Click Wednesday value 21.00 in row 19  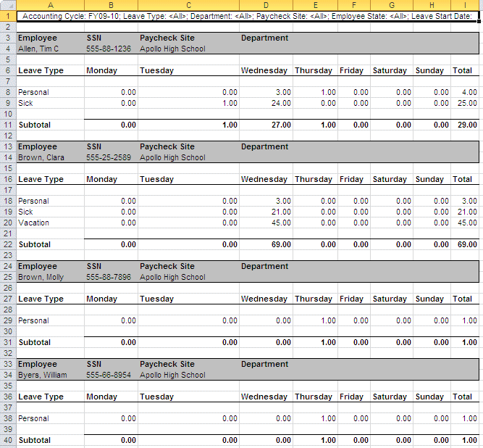point(281,212)
